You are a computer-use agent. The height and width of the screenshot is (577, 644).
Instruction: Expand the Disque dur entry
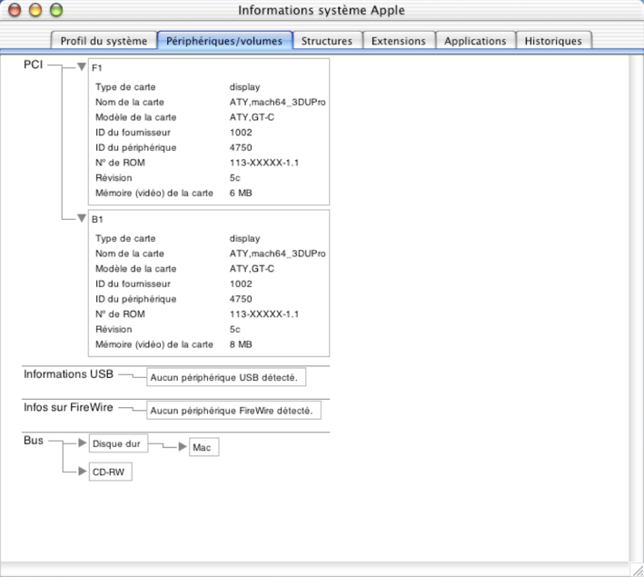82,443
